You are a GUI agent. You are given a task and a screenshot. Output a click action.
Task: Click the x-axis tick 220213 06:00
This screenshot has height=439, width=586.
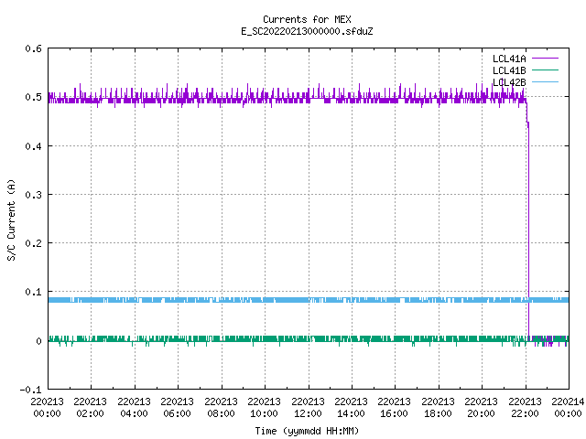(177, 408)
